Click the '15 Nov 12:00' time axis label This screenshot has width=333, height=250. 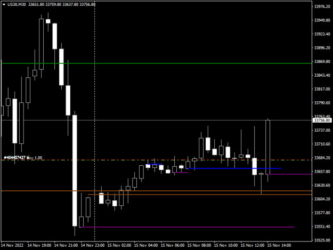pos(253,245)
